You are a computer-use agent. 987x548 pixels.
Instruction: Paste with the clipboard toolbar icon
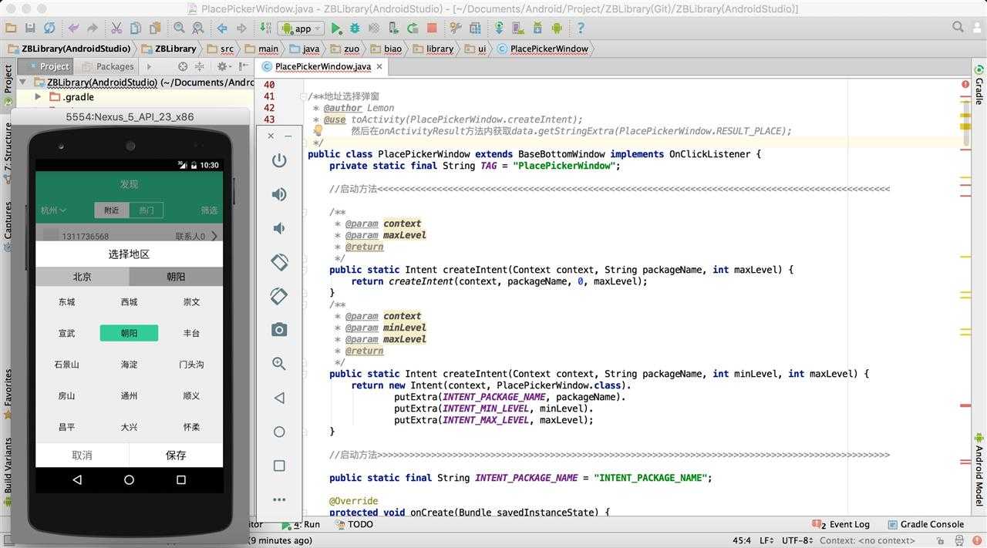tap(154, 28)
